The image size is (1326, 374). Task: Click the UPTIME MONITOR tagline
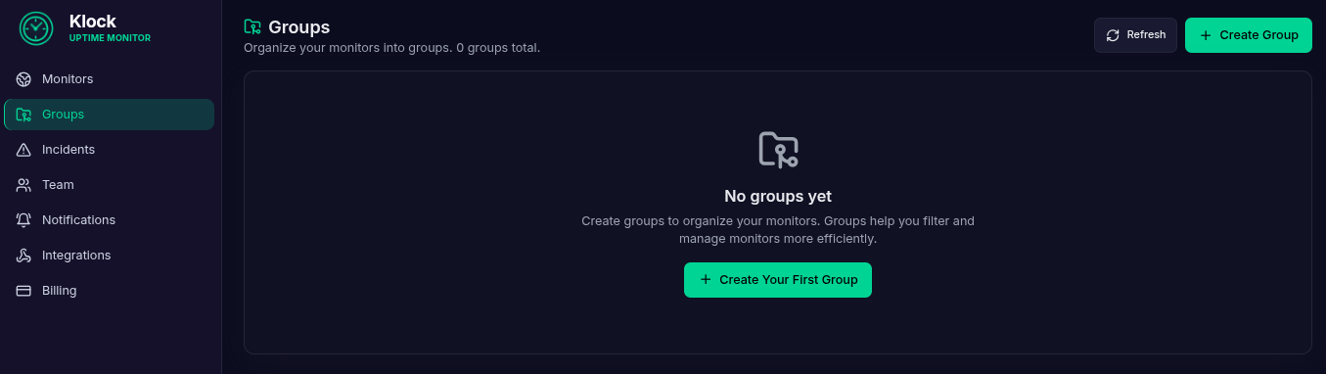coord(110,38)
